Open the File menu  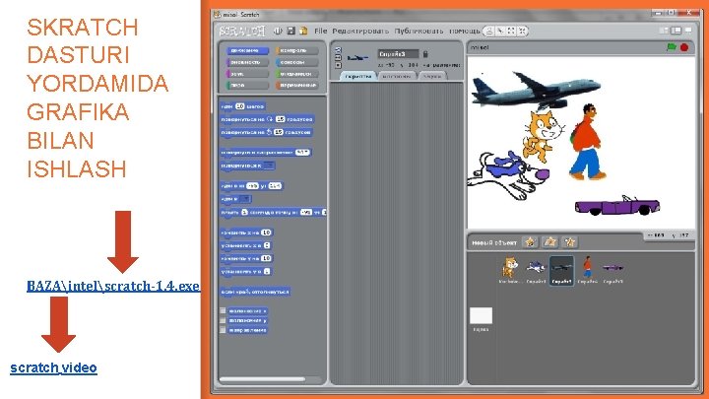(321, 31)
